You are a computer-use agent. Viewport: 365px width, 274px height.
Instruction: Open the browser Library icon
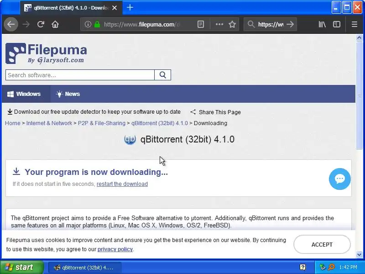(322, 24)
